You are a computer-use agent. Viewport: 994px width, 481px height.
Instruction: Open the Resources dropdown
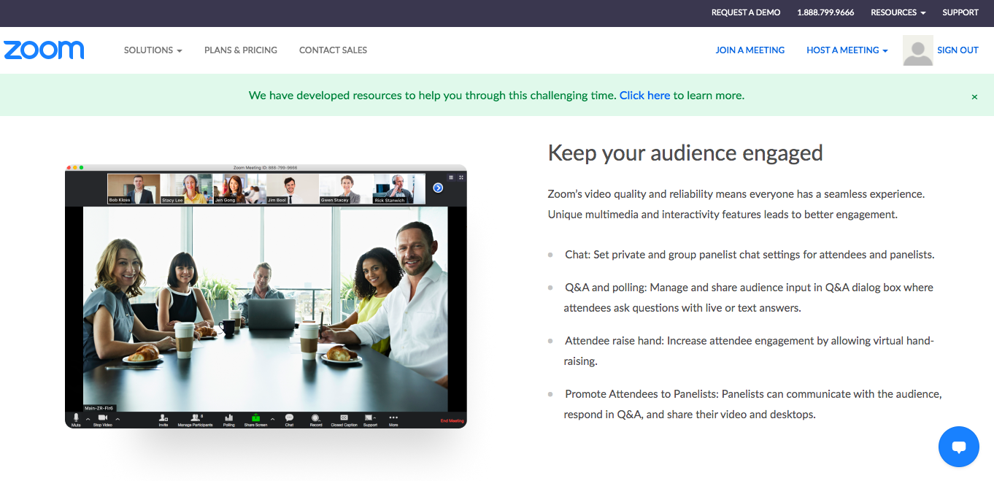click(x=898, y=12)
